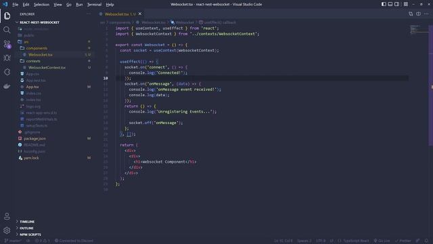
Task: Open Explorer panel More Actions ellipsis
Action: 89,14
